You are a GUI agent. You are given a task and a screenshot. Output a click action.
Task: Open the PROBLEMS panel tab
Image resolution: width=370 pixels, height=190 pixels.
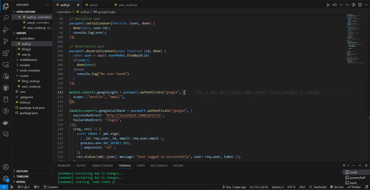tap(64, 166)
